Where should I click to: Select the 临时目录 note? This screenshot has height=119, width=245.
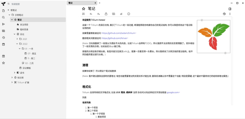[x=24, y=29]
